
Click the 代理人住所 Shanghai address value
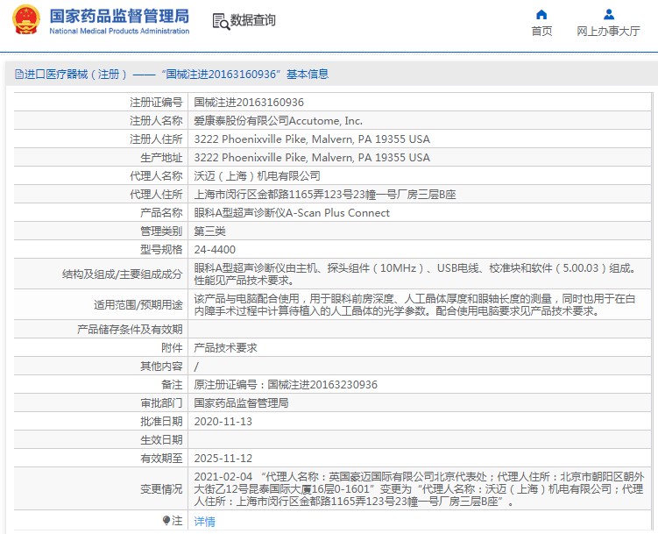click(325, 195)
